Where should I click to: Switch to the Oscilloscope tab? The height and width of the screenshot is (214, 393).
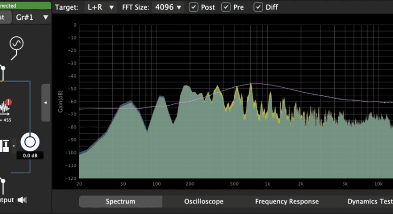pyautogui.click(x=204, y=202)
